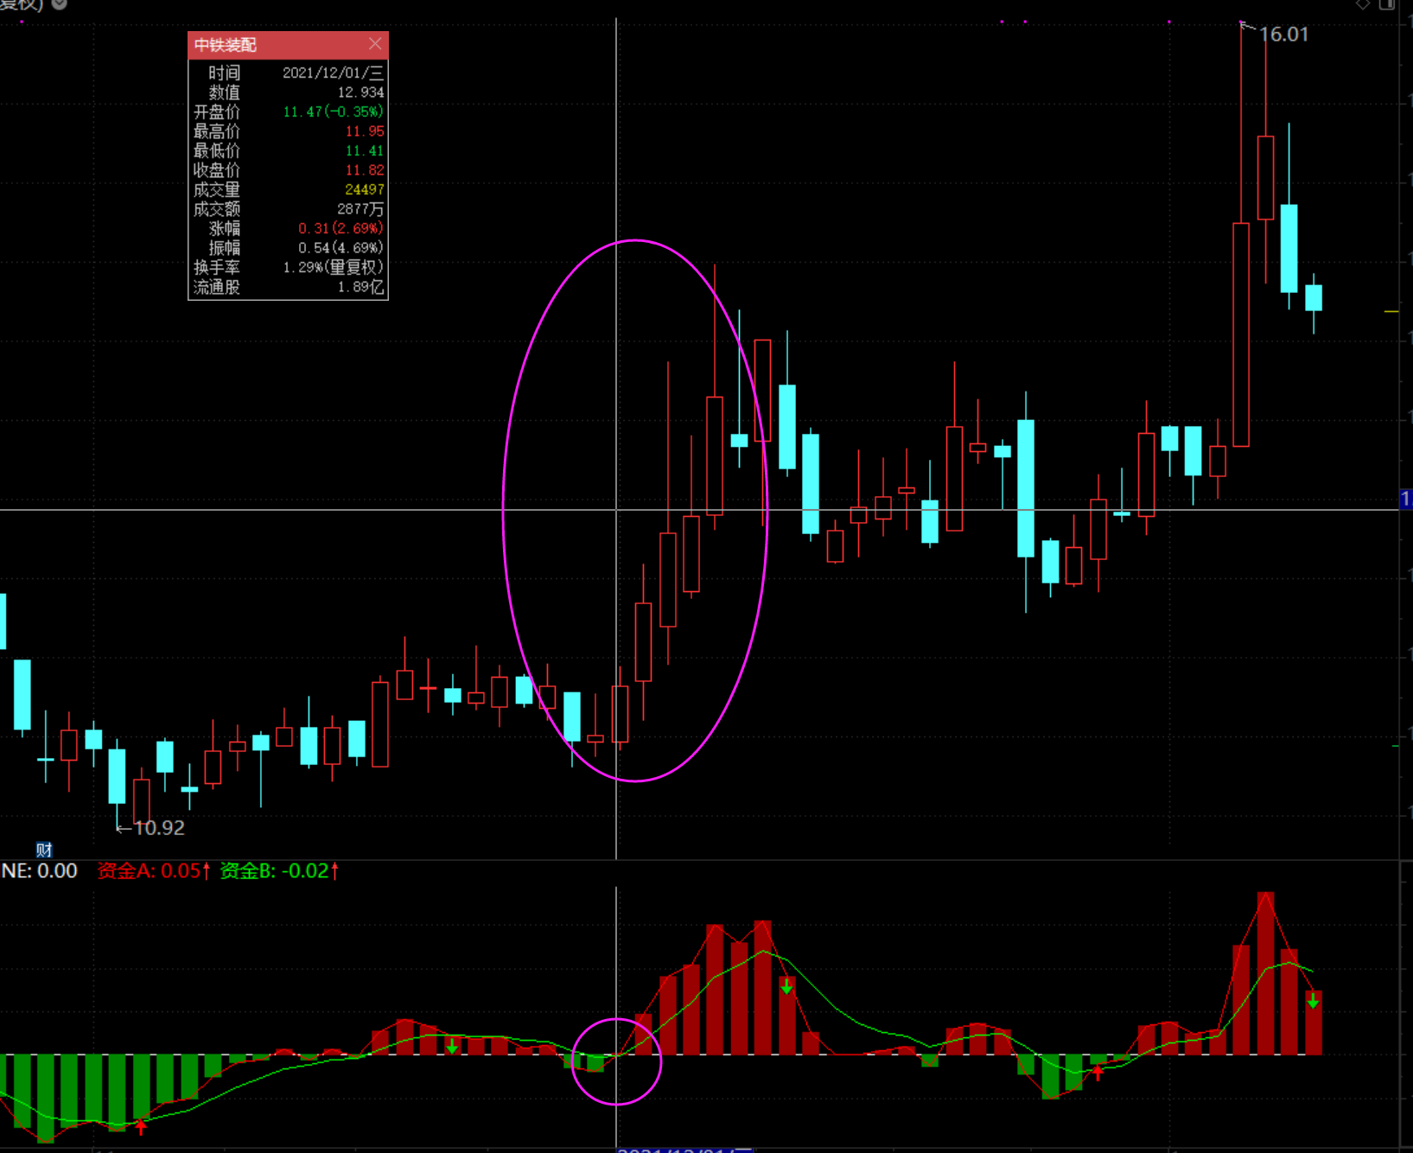
Task: Open the chevron dropdown beside 复权 label
Action: [60, 3]
